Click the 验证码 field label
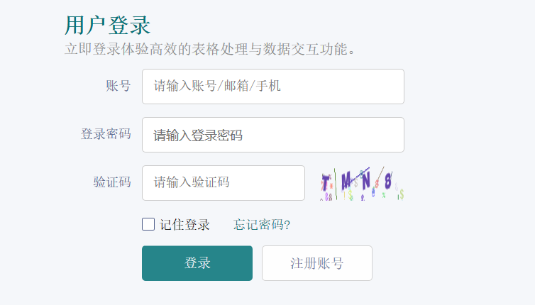 pyautogui.click(x=111, y=182)
